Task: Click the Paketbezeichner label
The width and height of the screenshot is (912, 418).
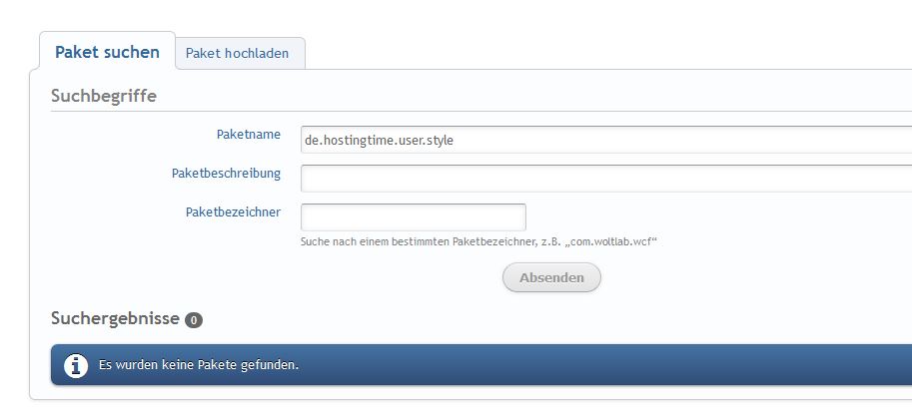Action: 233,211
